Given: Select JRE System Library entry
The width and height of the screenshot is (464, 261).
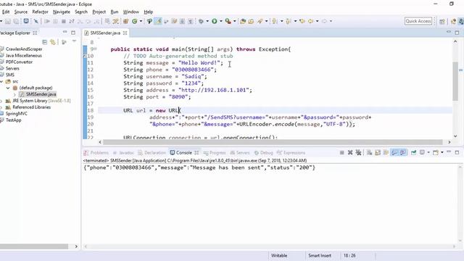Looking at the screenshot, I should click(x=41, y=101).
